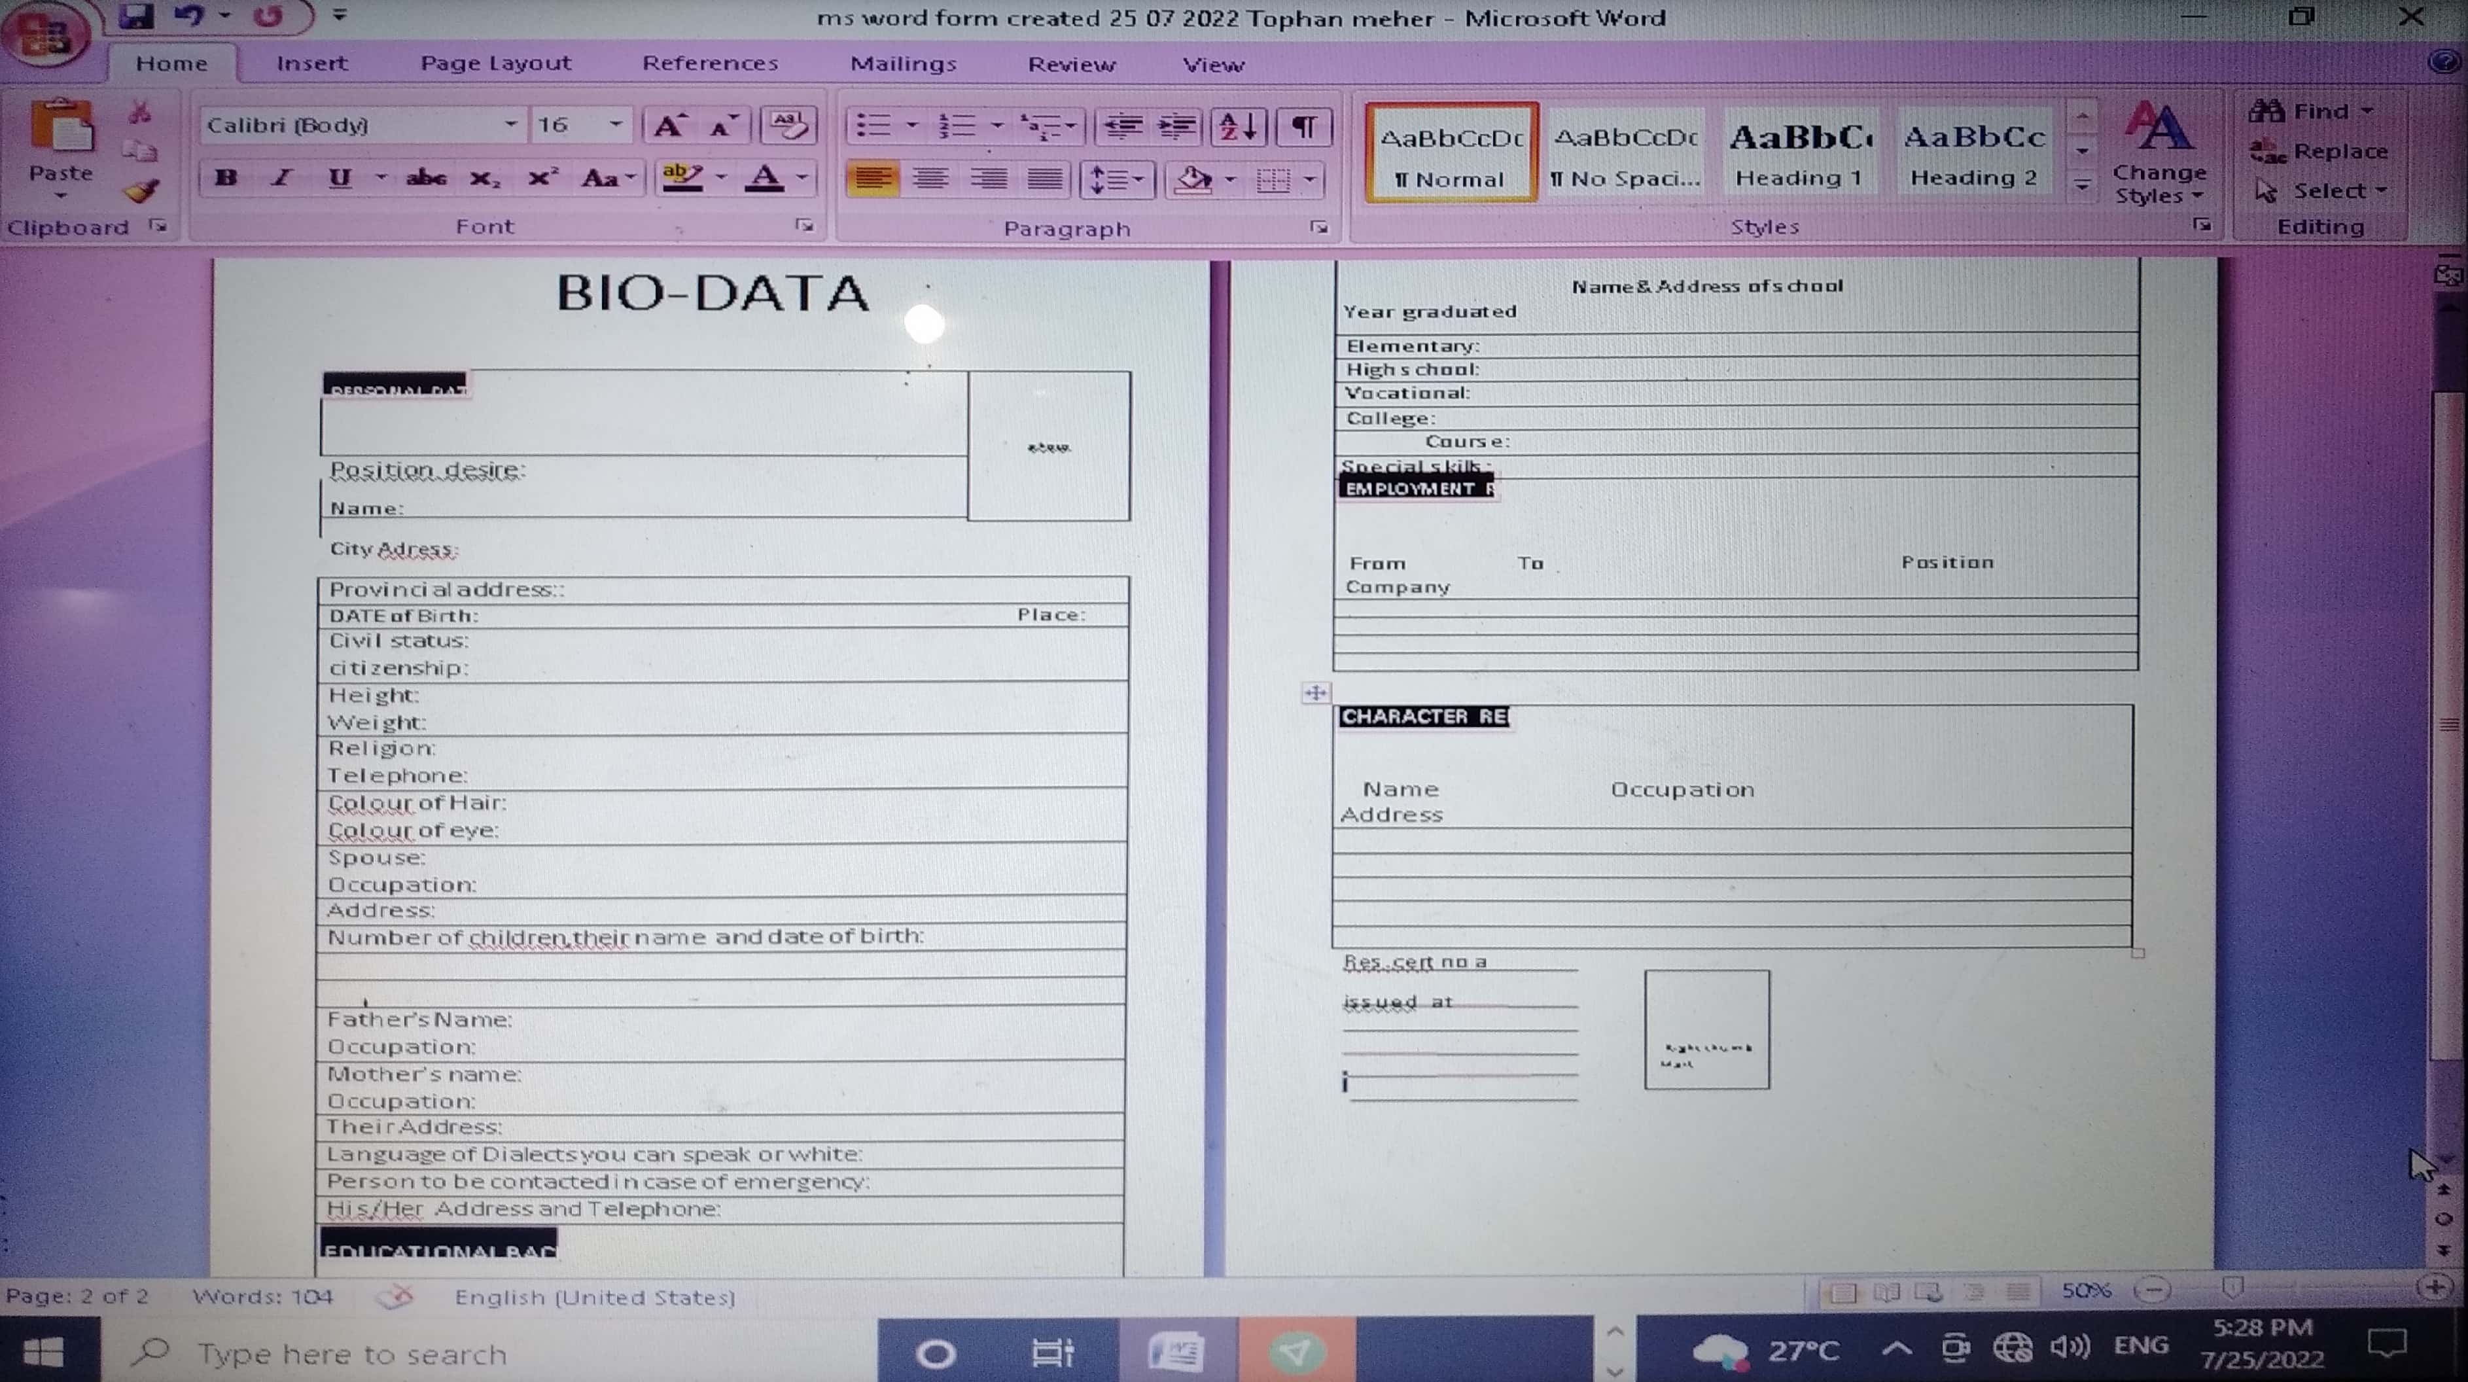Click the Grow Font icon

[x=668, y=126]
